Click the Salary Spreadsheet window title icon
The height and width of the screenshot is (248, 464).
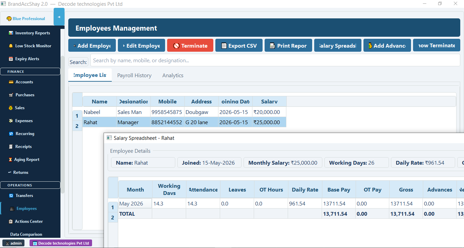click(x=109, y=138)
